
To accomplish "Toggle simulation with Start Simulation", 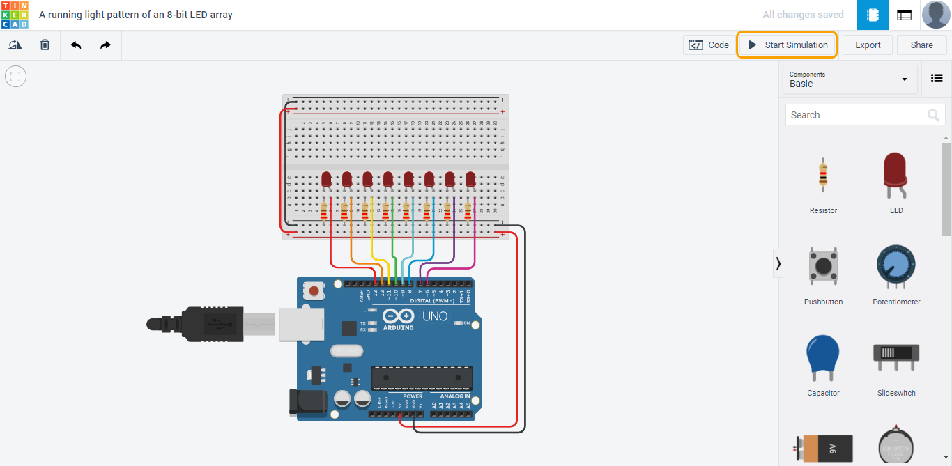I will click(786, 45).
